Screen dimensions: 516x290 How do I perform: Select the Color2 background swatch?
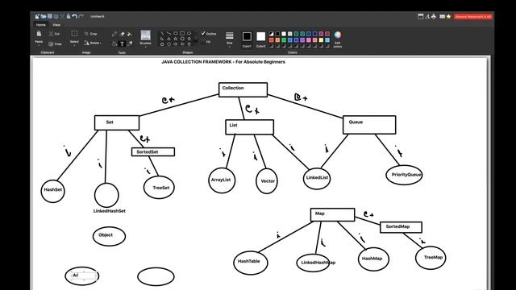261,36
